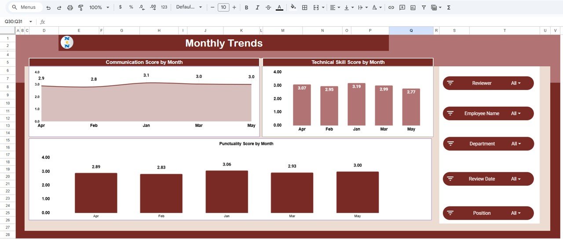The height and width of the screenshot is (239, 563).
Task: Click the Insert chart icon
Action: (413, 7)
